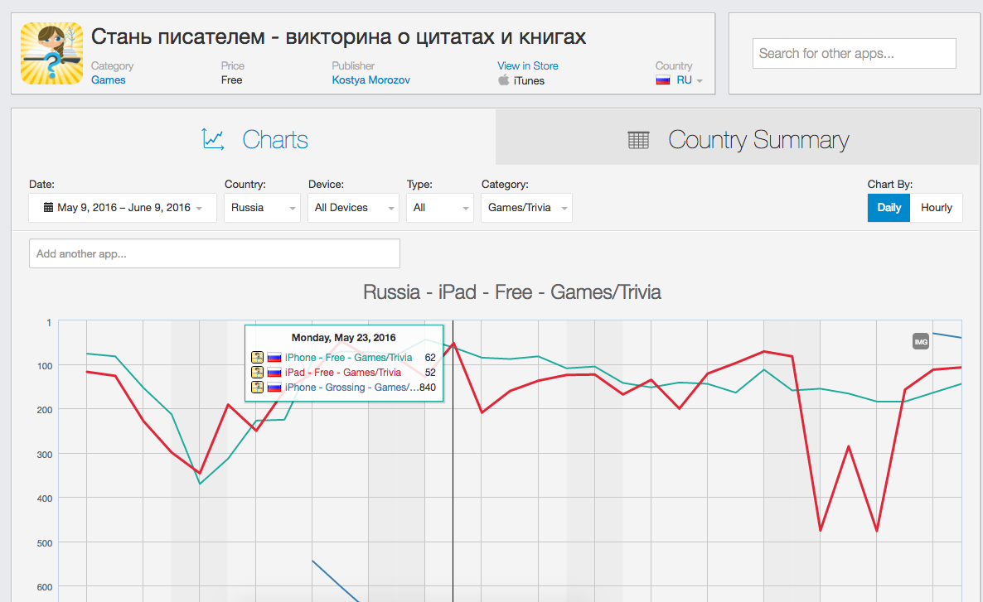Open publisher page for Kostya Morozov
Viewport: 983px width, 602px height.
click(x=370, y=79)
